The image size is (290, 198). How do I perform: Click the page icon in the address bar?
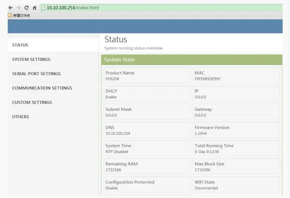pos(43,8)
